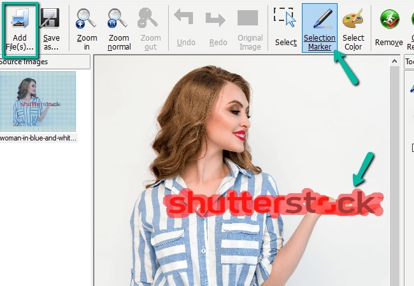Viewport: 414px width, 286px height.
Task: Reset view with Zoom normal
Action: 119,29
